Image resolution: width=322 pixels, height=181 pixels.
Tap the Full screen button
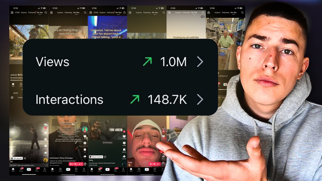[107, 143]
